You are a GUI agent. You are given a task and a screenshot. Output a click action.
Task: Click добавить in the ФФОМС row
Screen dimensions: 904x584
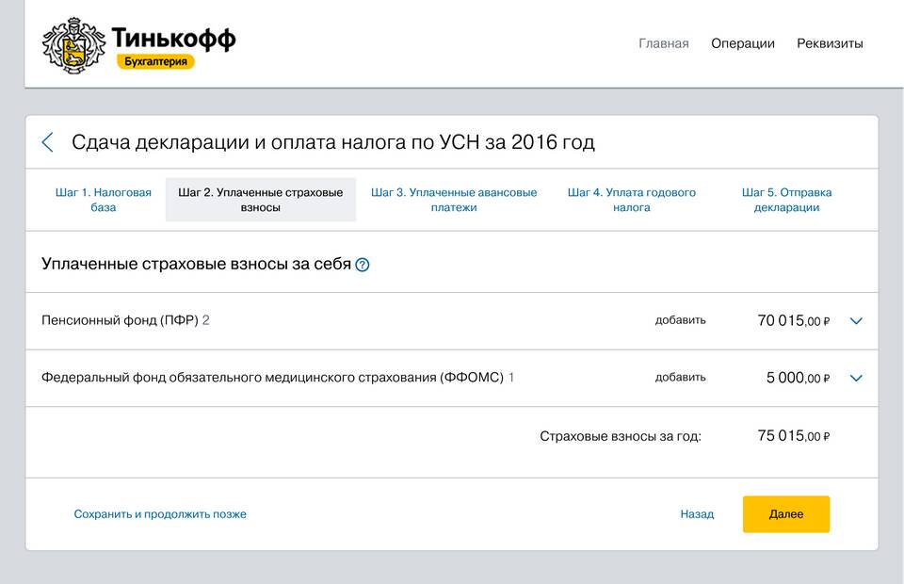680,378
